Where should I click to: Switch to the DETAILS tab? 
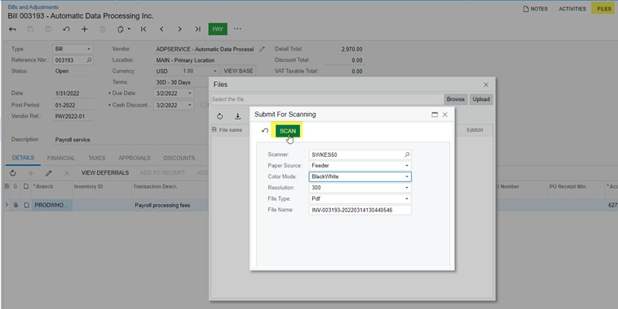23,158
